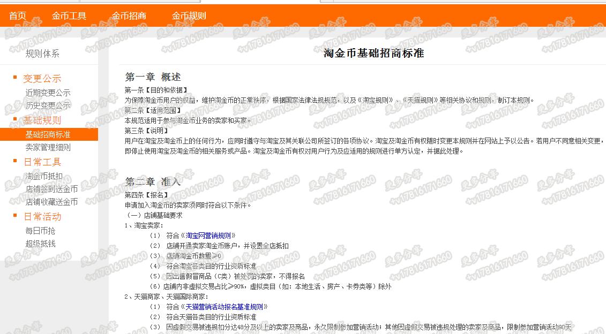Viewport: 606px width, 334px height.
Task: Open the 金币工具 menu item
Action: [68, 16]
